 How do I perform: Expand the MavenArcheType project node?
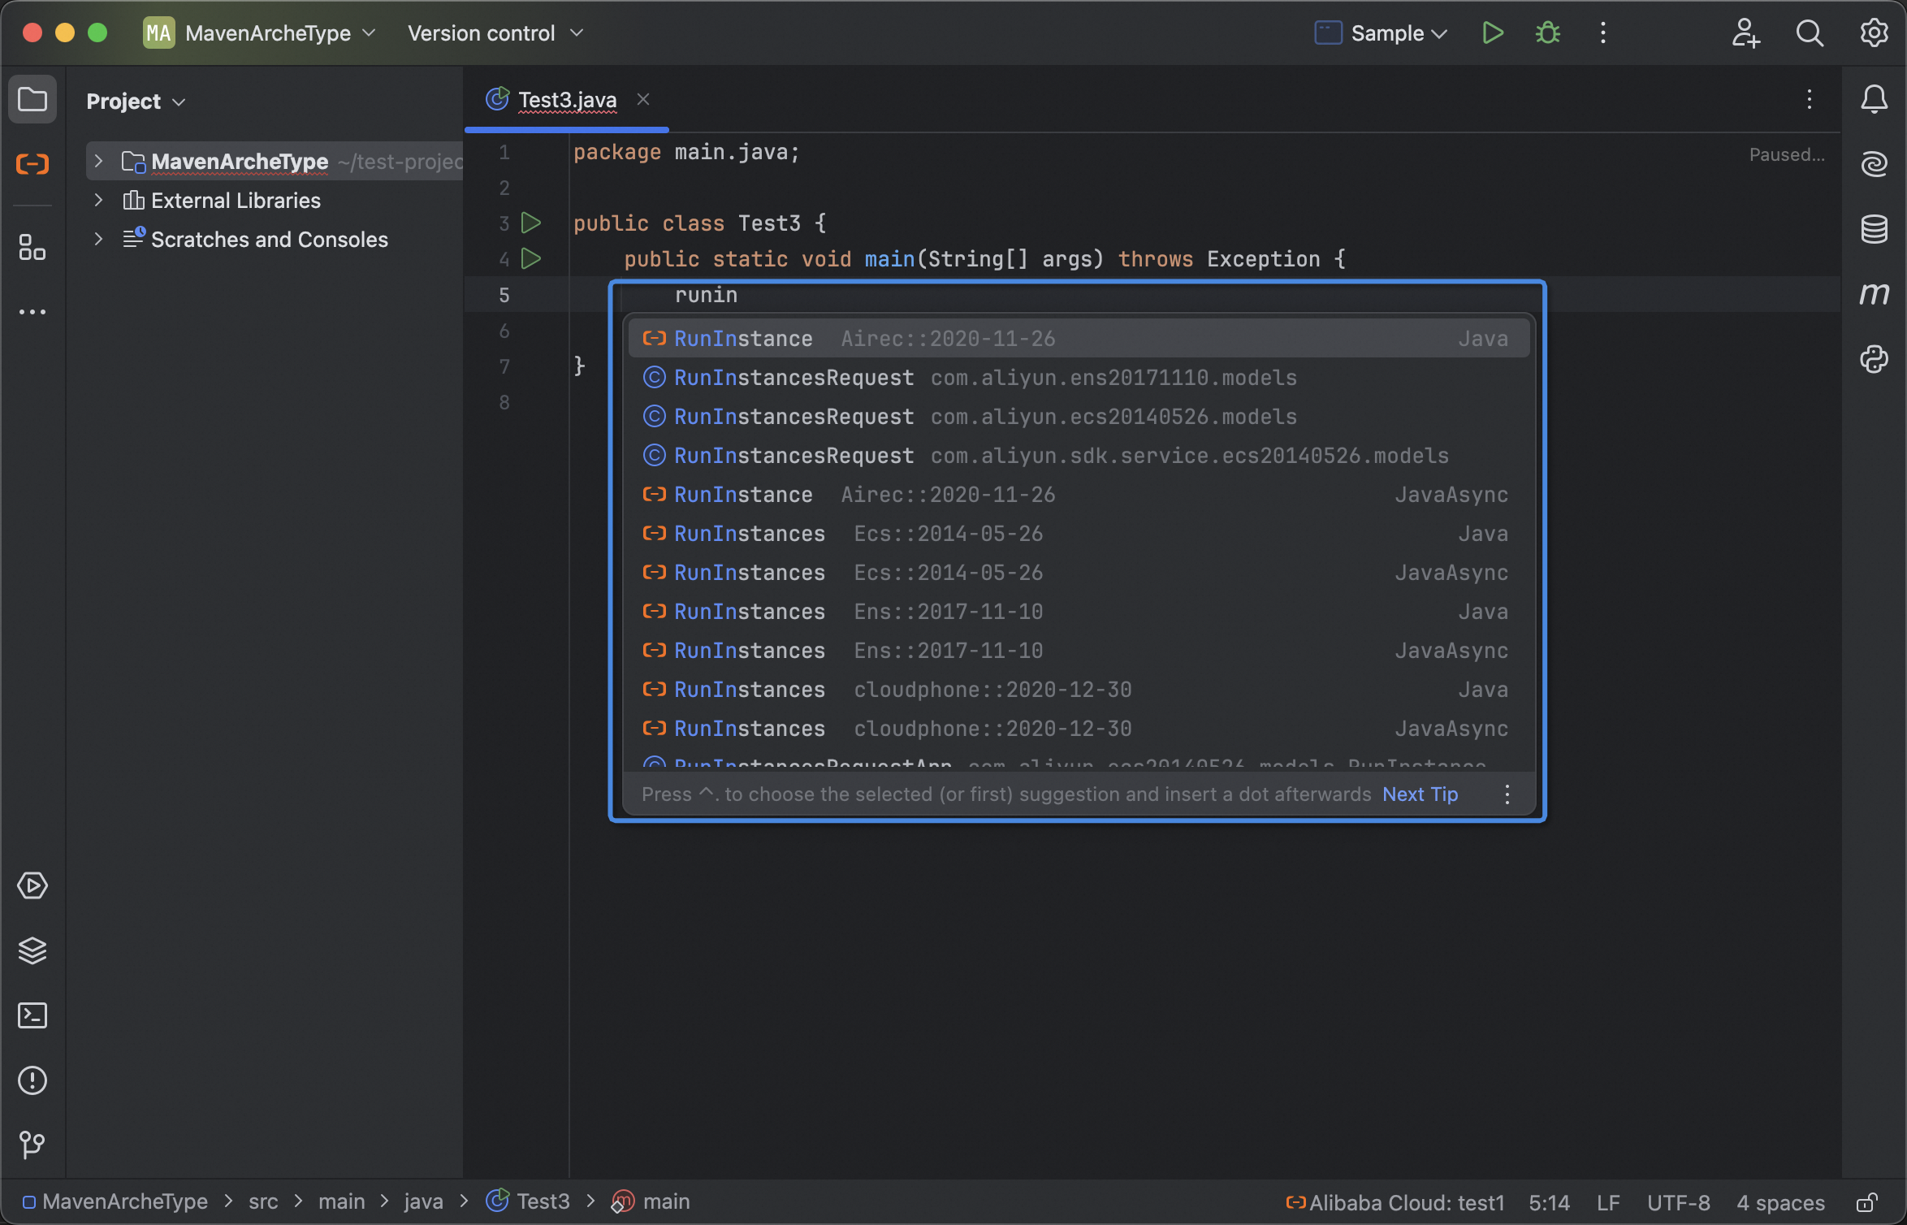click(98, 162)
